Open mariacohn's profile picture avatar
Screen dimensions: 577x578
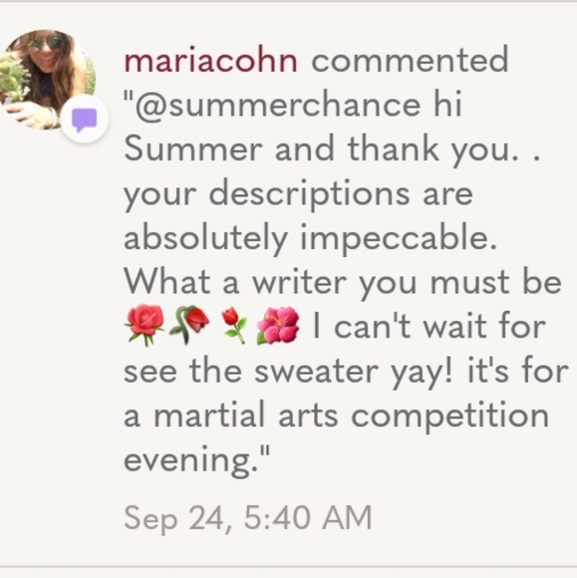pyautogui.click(x=47, y=80)
